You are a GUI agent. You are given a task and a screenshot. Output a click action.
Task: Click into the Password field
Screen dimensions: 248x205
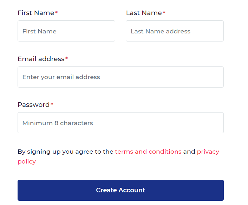[120, 123]
